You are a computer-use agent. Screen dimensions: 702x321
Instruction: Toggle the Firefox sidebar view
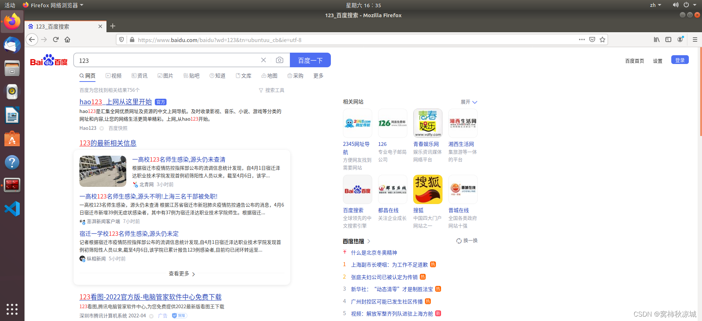point(668,39)
